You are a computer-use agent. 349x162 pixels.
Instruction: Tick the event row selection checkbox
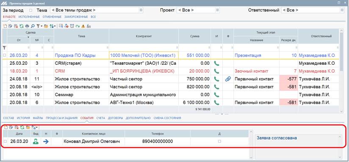6,141
